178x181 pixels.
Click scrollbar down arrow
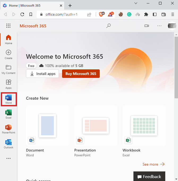(176, 179)
